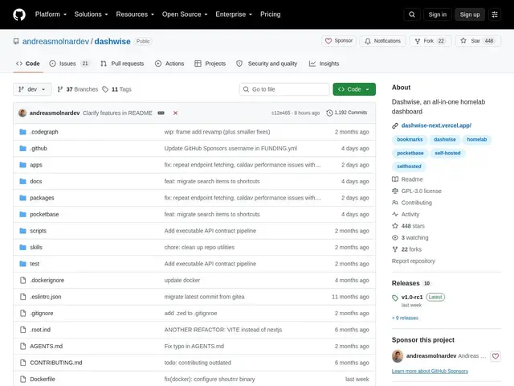The width and height of the screenshot is (514, 386).
Task: Open the Pricing page
Action: [x=271, y=14]
